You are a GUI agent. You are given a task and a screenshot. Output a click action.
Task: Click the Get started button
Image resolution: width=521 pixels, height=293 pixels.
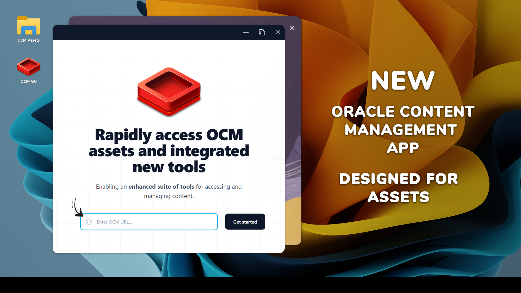(x=245, y=222)
